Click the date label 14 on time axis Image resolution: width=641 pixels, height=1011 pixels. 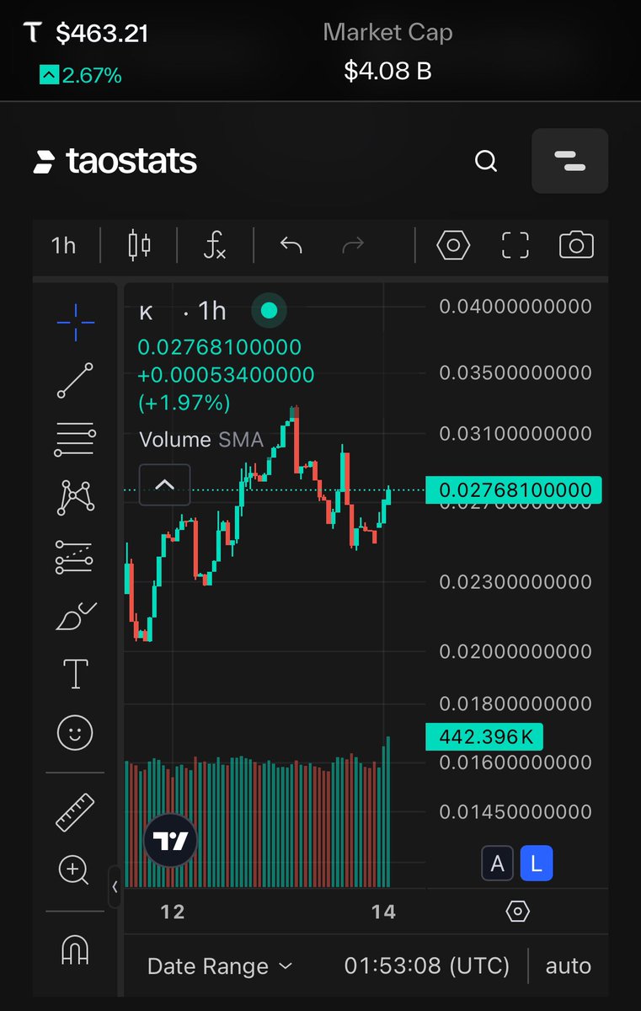pos(383,912)
